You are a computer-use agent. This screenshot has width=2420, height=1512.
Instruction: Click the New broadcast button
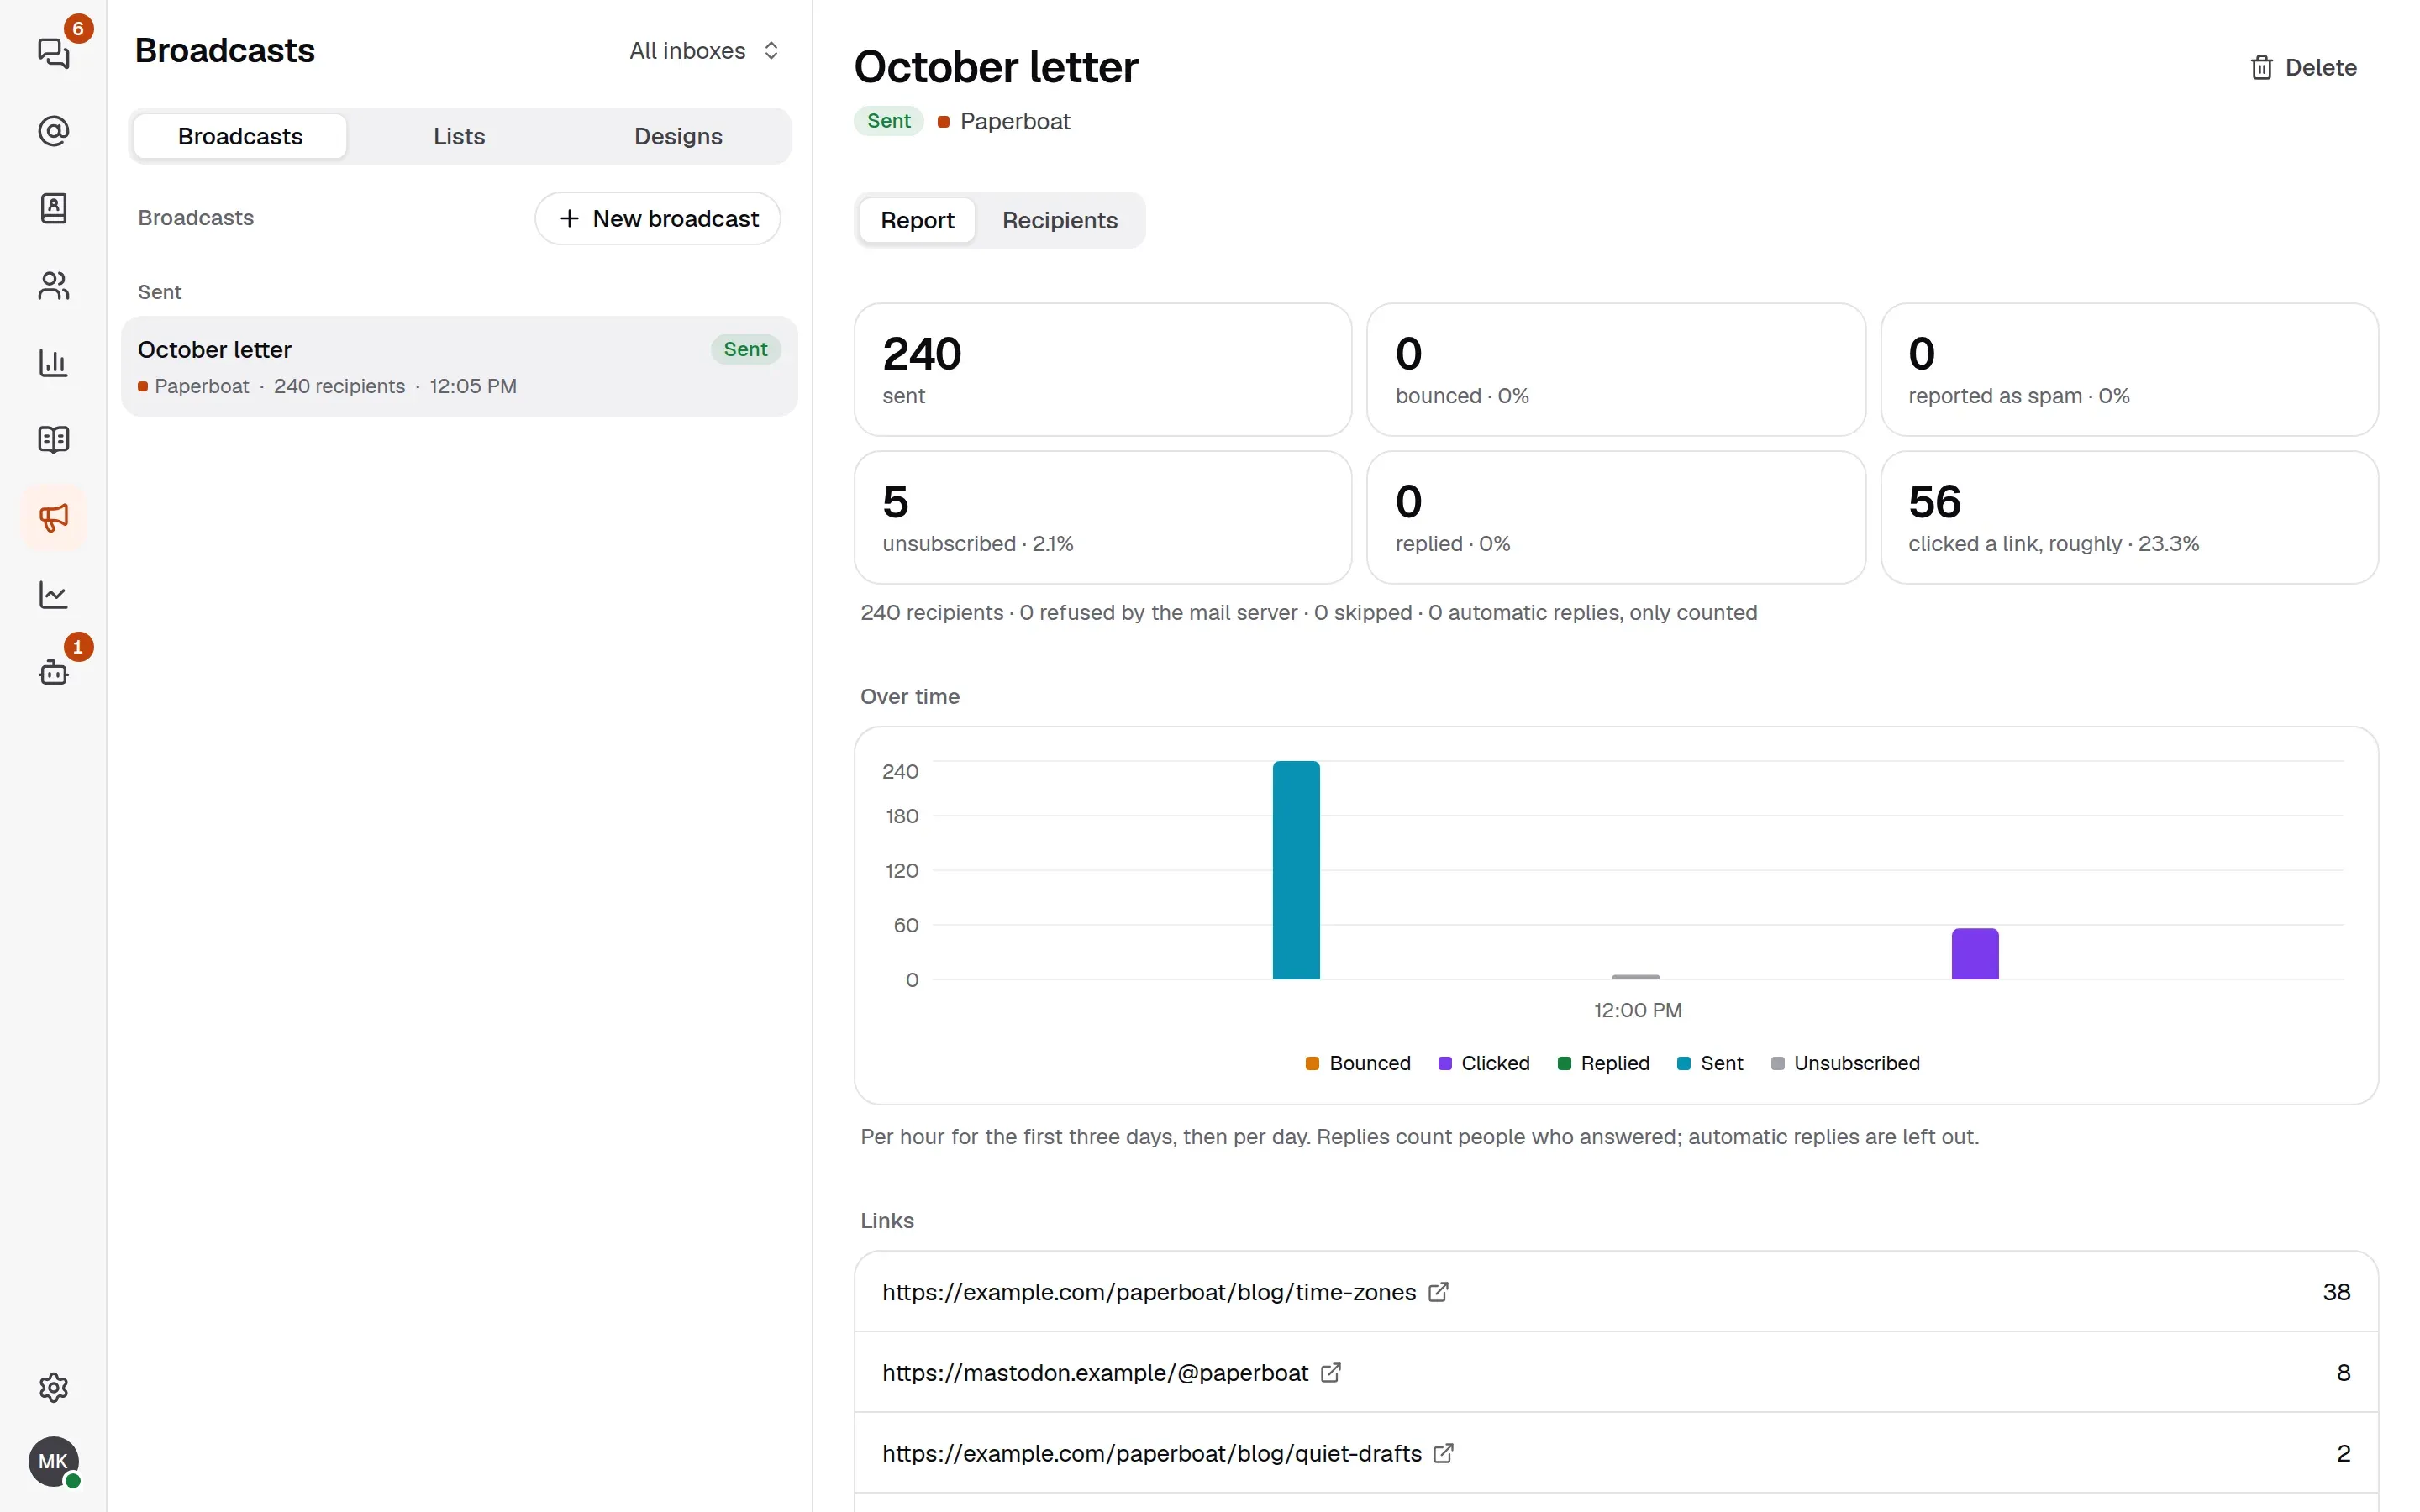point(658,218)
